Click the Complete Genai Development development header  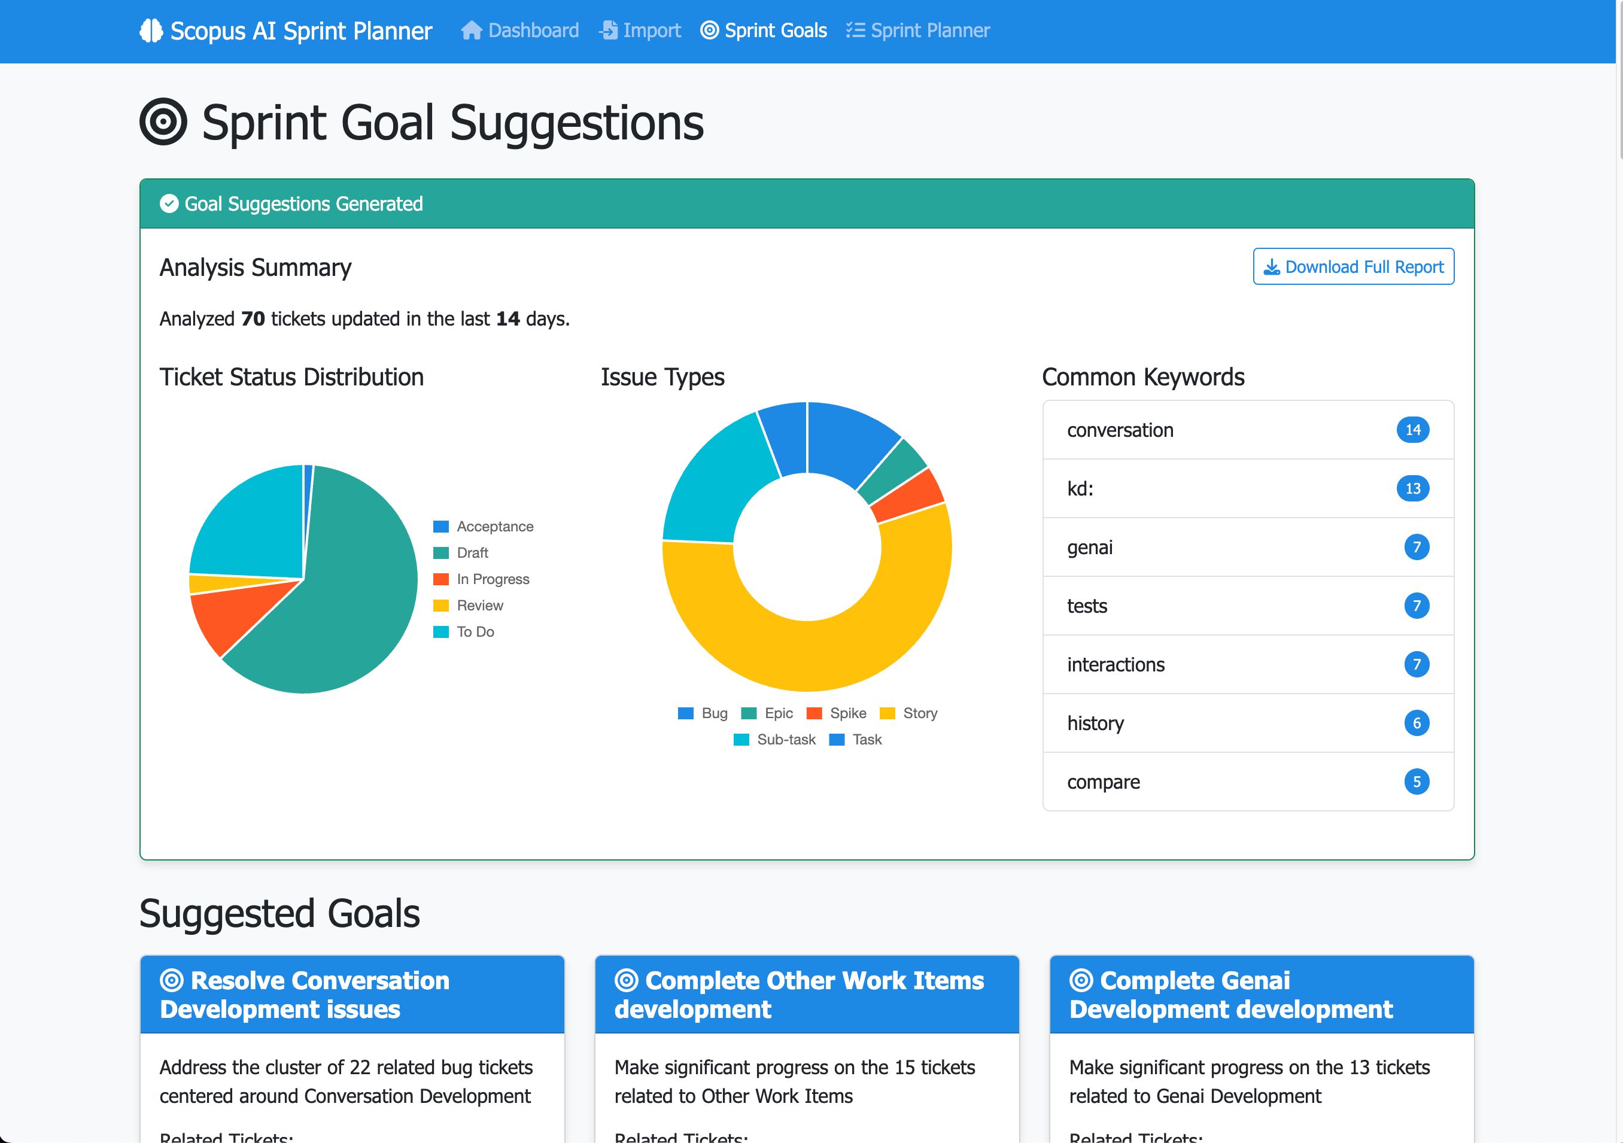coord(1262,995)
